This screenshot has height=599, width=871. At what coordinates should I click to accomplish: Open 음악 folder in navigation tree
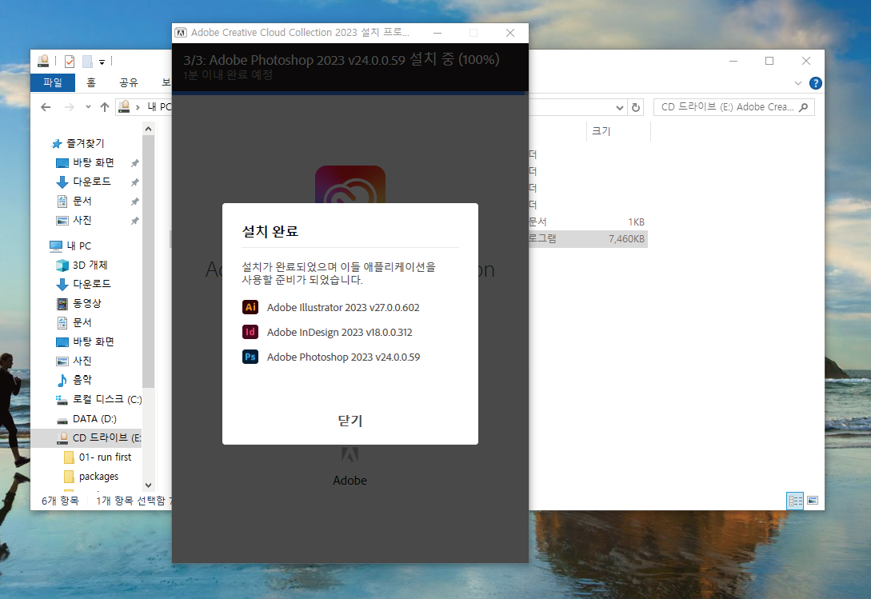pyautogui.click(x=82, y=380)
